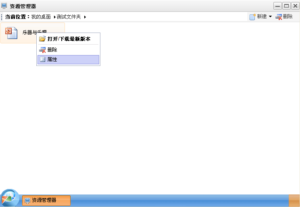Choose 打开/下载最新版本 from context menu

[x=68, y=39]
